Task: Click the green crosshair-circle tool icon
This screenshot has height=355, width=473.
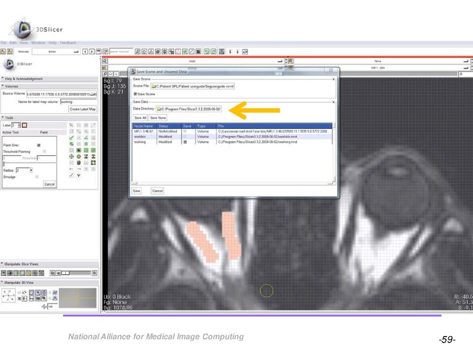Action: coord(71,156)
